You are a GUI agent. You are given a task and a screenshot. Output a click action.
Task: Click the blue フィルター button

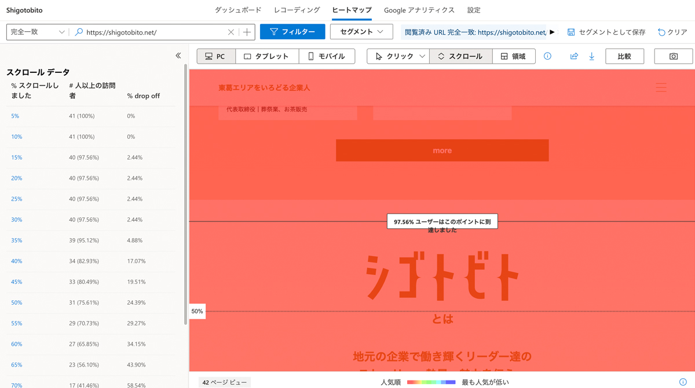point(292,32)
